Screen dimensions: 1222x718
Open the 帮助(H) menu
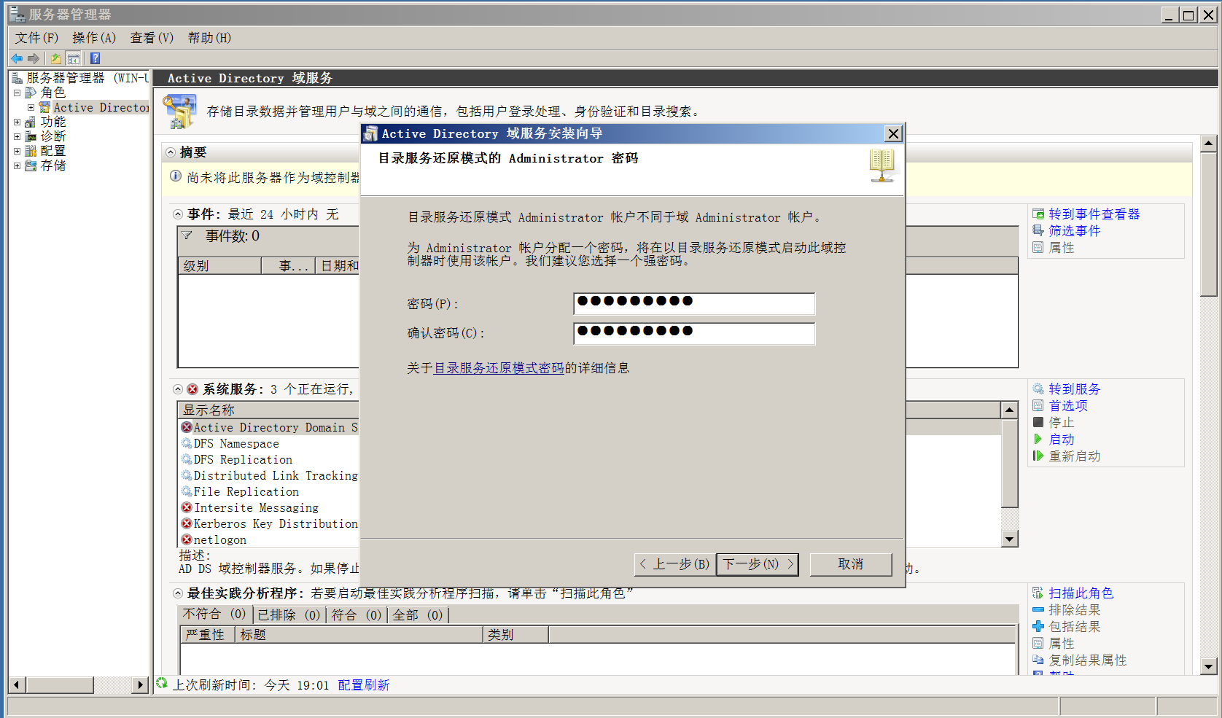209,38
